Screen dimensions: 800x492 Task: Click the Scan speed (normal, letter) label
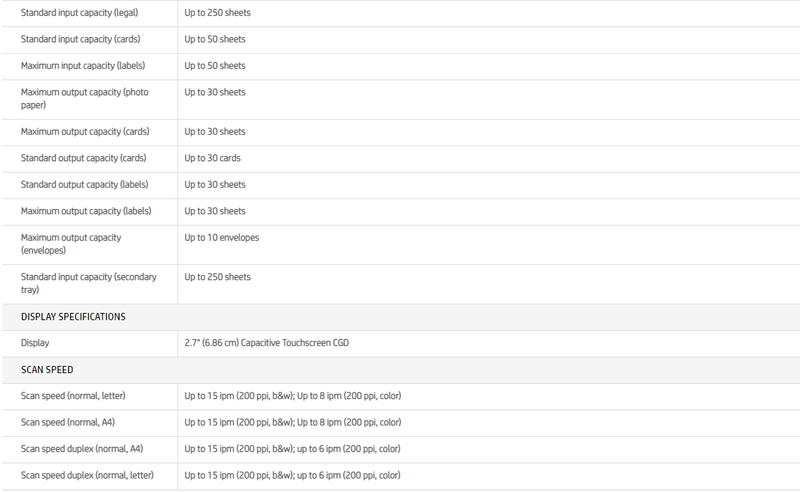73,396
